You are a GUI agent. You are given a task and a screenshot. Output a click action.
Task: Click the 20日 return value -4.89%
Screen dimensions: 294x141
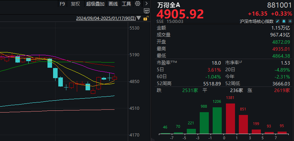point(282,70)
